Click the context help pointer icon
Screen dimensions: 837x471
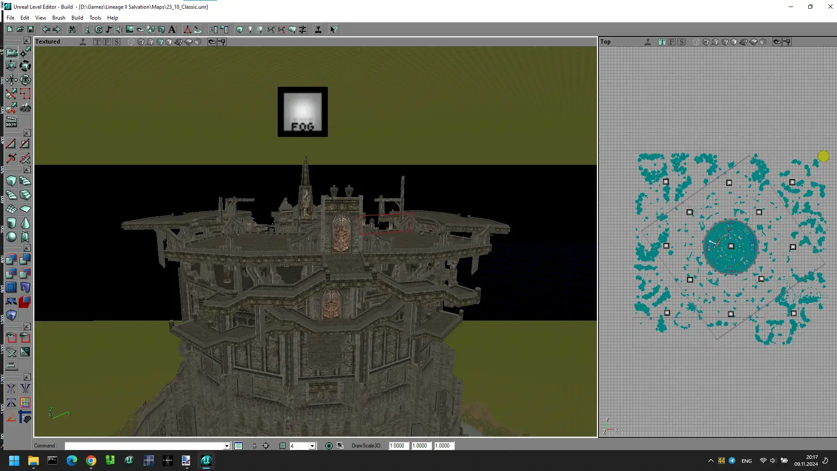coord(333,29)
